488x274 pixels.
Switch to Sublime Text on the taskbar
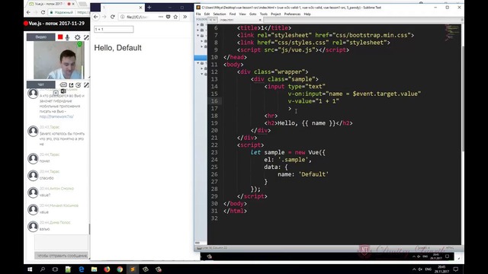click(x=133, y=269)
